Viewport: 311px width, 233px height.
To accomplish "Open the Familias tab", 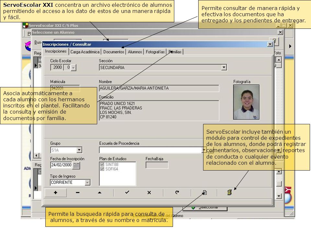I will pyautogui.click(x=175, y=52).
